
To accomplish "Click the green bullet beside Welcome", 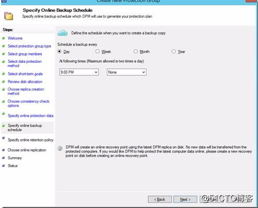I will point(3,38).
